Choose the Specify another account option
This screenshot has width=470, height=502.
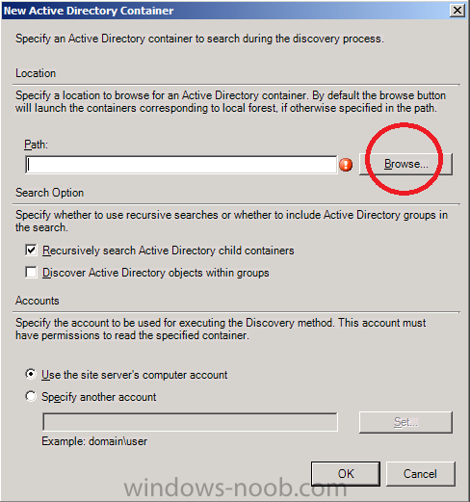point(31,396)
